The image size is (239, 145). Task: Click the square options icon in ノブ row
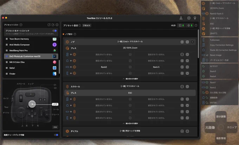[187, 42]
